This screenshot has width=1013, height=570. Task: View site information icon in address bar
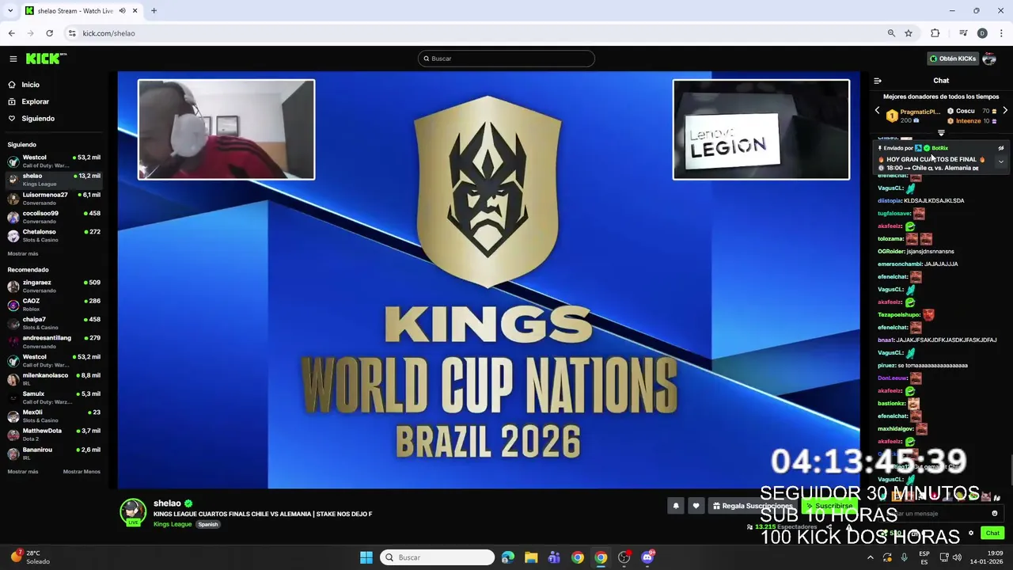[x=72, y=33]
